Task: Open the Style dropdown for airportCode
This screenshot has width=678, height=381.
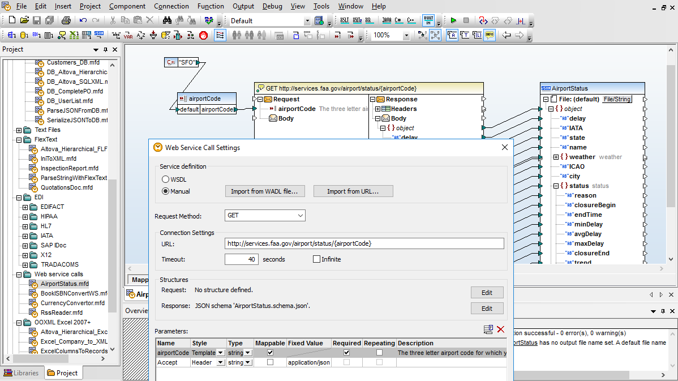Action: [221, 353]
